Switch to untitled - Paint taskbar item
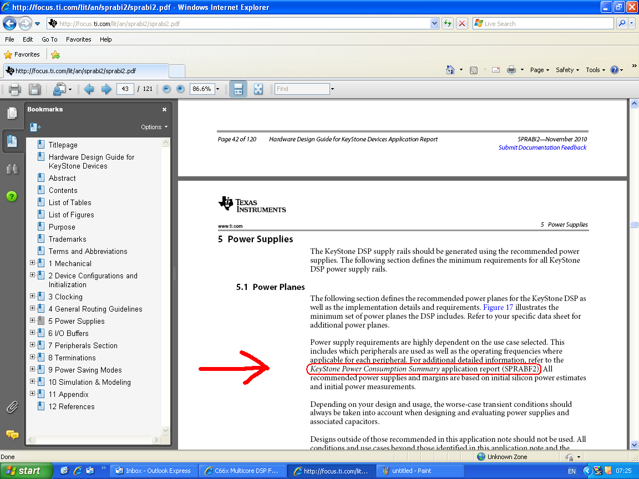This screenshot has width=639, height=479. [420, 471]
